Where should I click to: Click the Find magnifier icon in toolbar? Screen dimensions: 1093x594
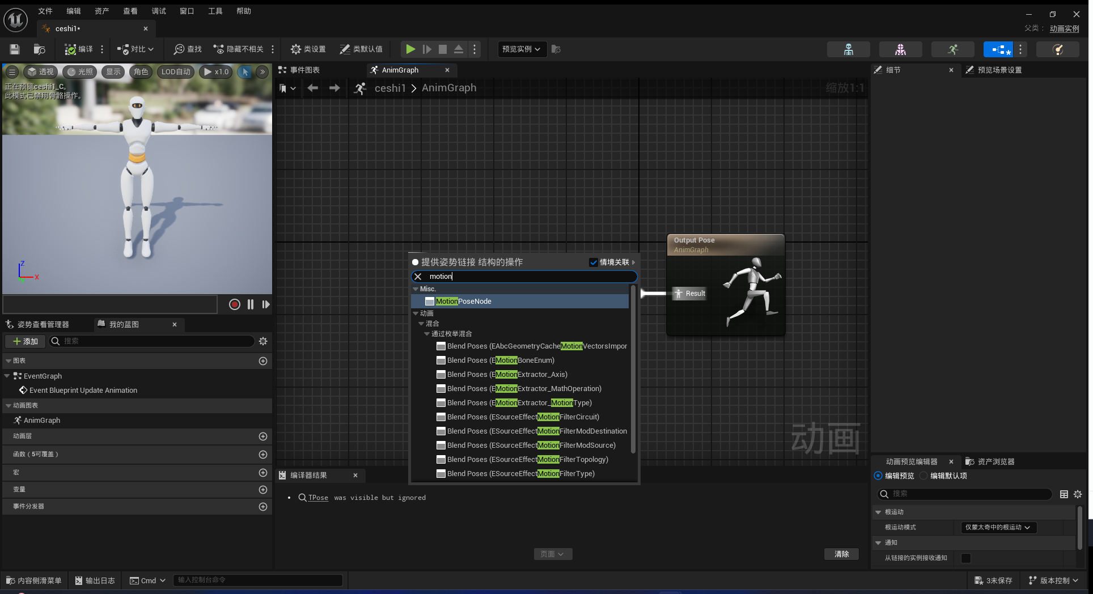[x=179, y=49]
